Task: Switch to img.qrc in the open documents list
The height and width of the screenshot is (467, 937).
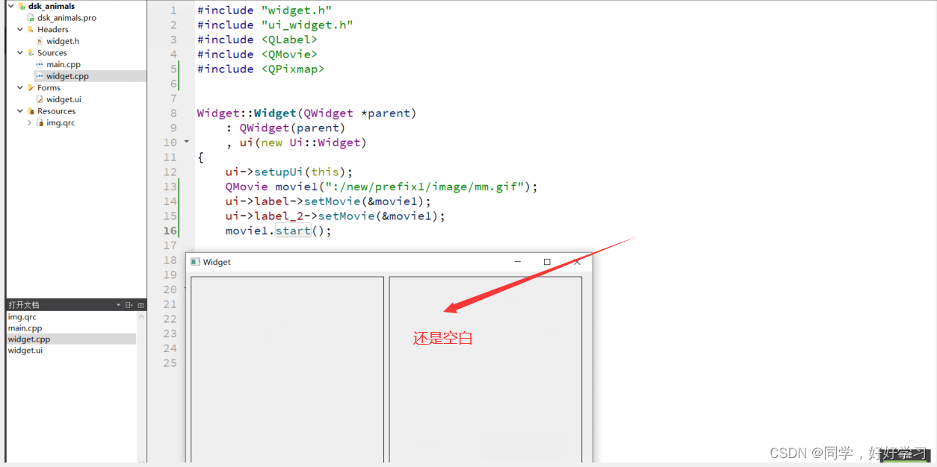Action: tap(22, 317)
